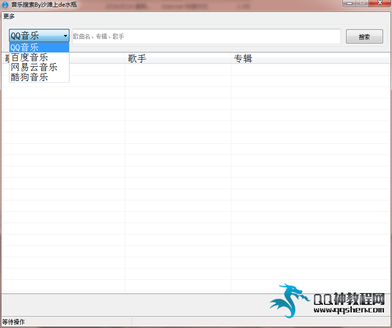Click the search box for 歌曲名、专辑、歌手
This screenshot has height=328, width=392.
pyautogui.click(x=207, y=36)
